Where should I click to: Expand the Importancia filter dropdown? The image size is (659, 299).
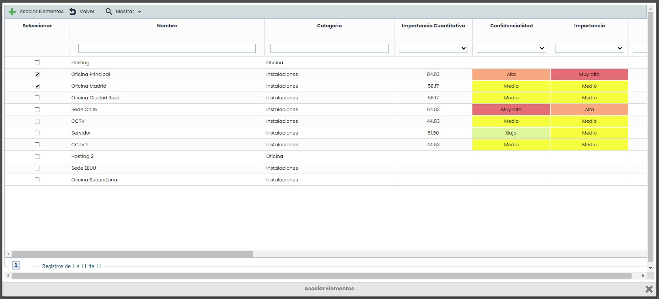tap(589, 48)
